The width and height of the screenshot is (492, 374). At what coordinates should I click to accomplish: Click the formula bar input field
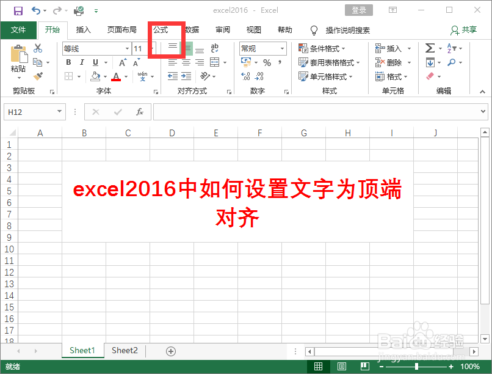316,112
